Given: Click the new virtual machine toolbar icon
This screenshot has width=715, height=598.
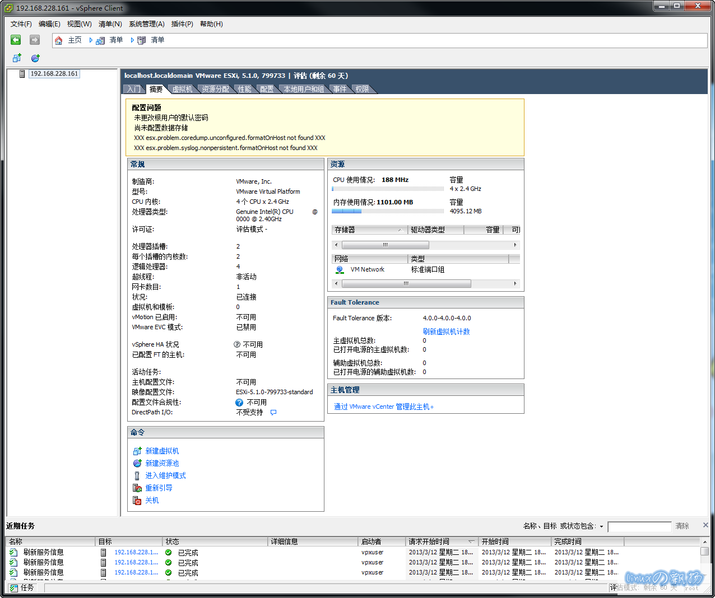Looking at the screenshot, I should click(17, 58).
